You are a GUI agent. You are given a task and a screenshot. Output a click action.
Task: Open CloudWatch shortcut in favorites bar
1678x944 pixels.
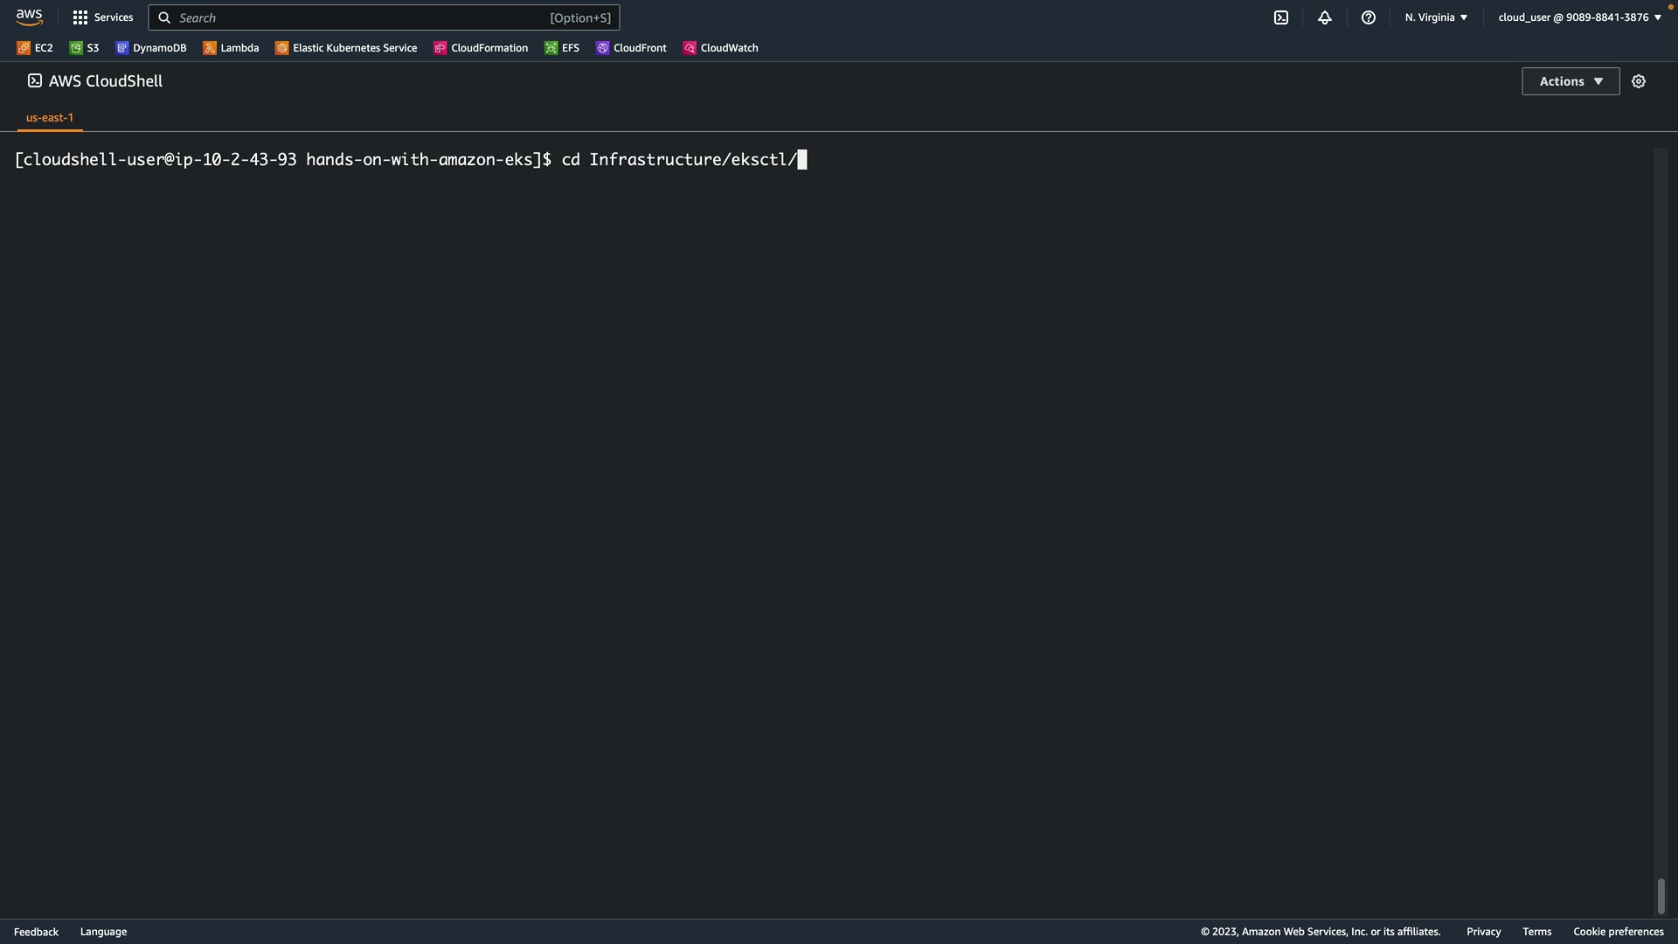[720, 48]
